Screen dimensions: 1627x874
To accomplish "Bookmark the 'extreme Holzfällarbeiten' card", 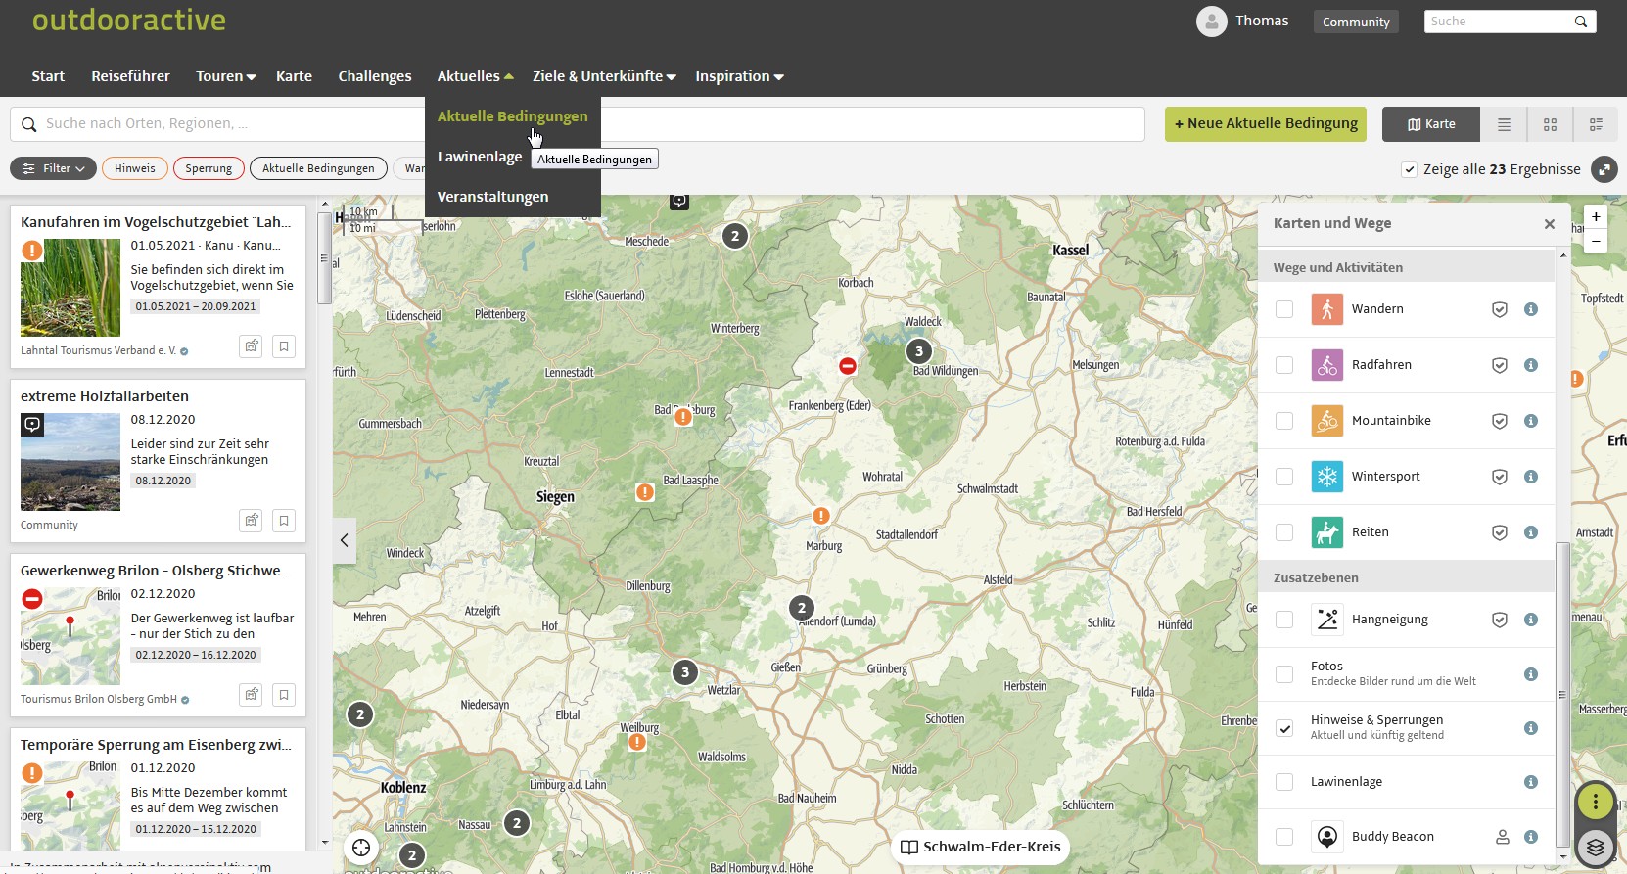I will [284, 521].
